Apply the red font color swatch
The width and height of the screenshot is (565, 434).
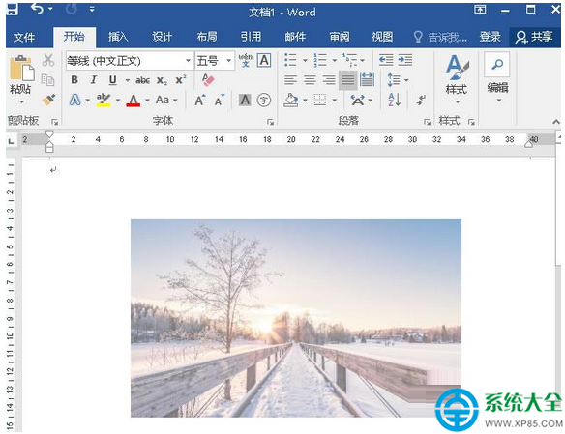click(x=133, y=101)
